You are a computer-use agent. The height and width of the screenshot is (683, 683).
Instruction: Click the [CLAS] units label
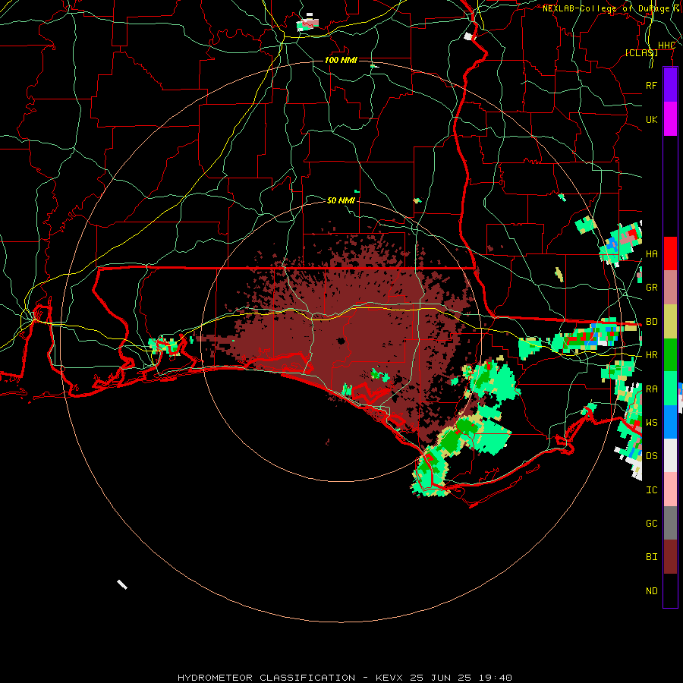pyautogui.click(x=641, y=52)
